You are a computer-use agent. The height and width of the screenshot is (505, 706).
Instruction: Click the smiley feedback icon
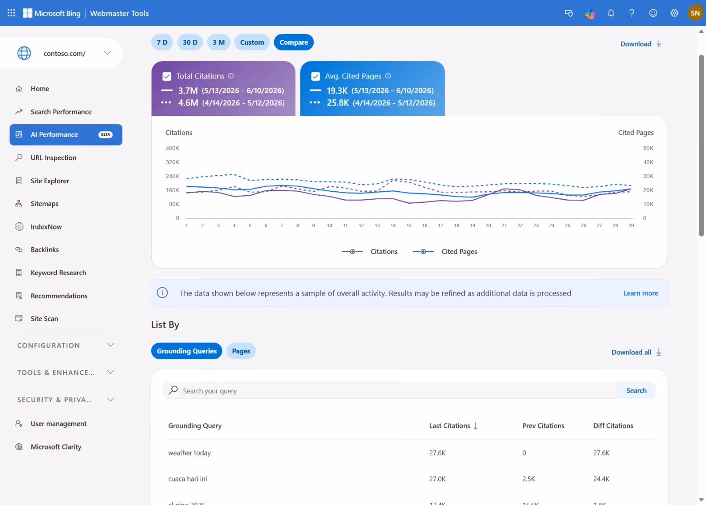click(653, 13)
